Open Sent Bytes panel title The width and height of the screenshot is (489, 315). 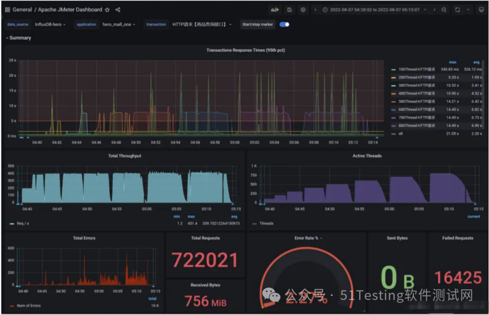click(x=397, y=238)
